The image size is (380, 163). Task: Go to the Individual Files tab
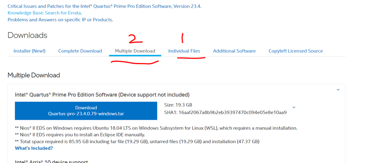coord(184,51)
